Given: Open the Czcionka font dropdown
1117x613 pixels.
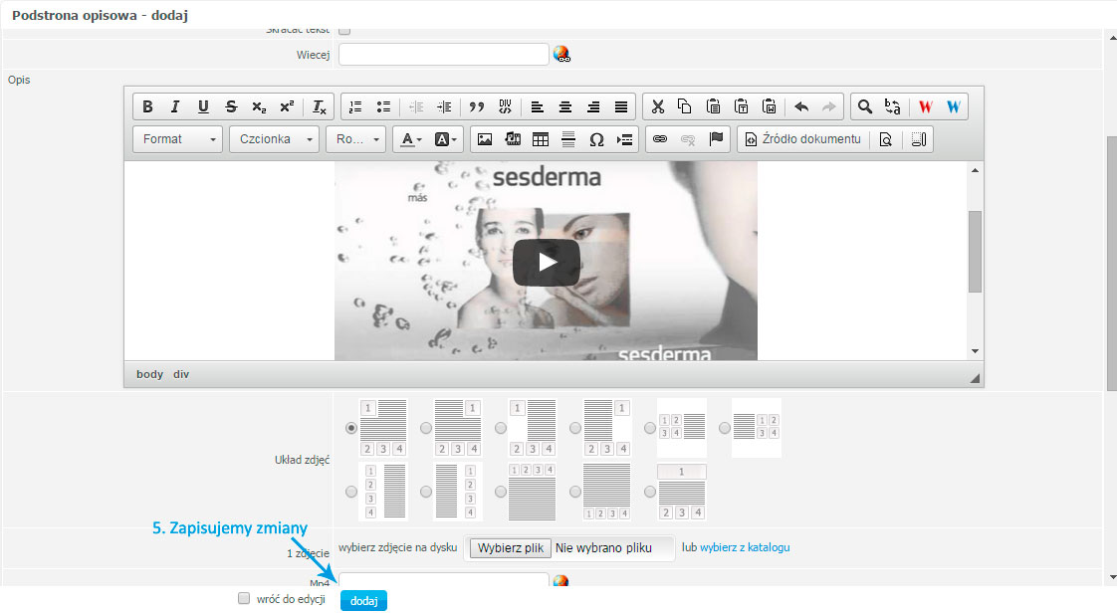Looking at the screenshot, I should [274, 139].
